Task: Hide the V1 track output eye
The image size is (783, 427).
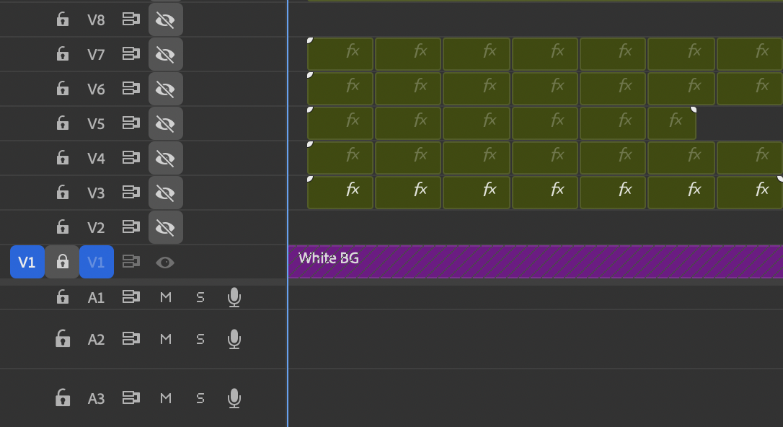Action: pos(165,262)
